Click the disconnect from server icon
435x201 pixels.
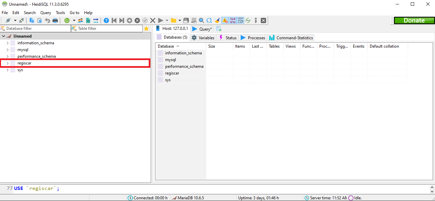[22, 20]
